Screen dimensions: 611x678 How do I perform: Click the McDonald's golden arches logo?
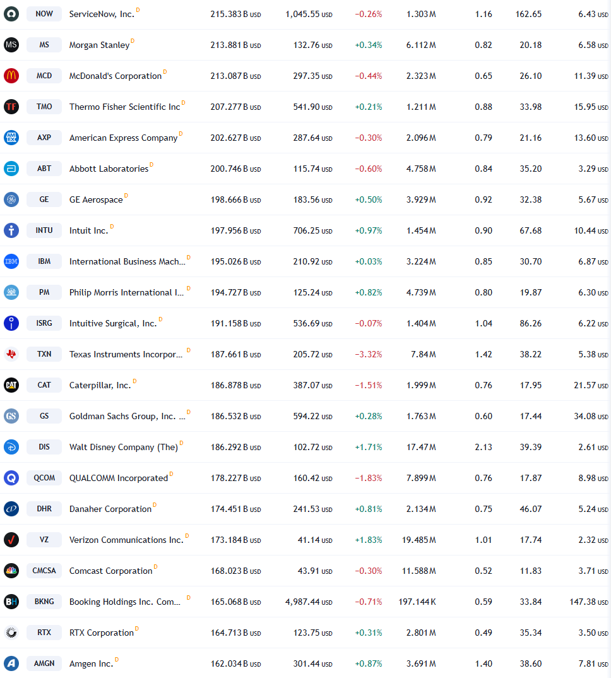pyautogui.click(x=11, y=76)
